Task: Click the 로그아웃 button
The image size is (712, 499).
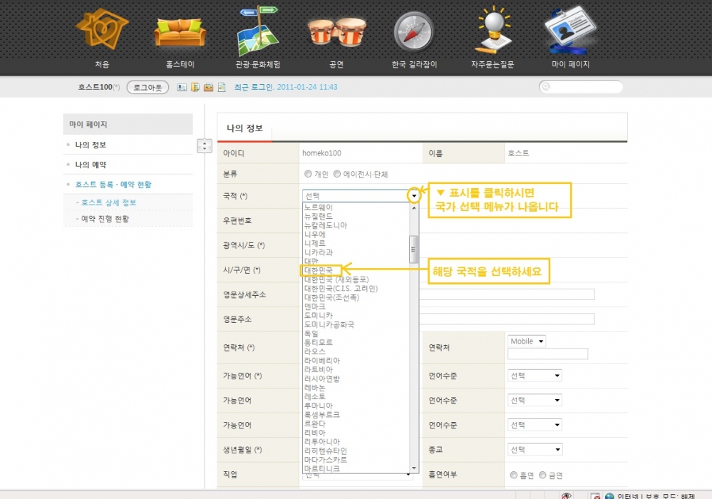Action: click(148, 87)
